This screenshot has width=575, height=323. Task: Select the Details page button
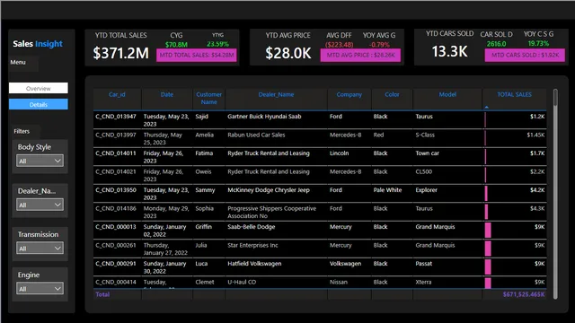click(38, 104)
